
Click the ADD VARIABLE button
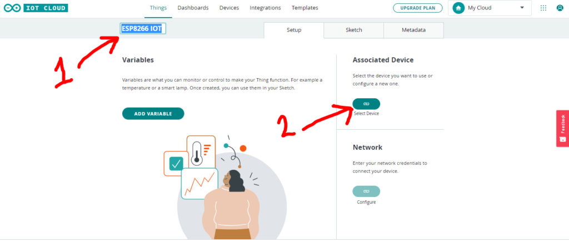(153, 114)
